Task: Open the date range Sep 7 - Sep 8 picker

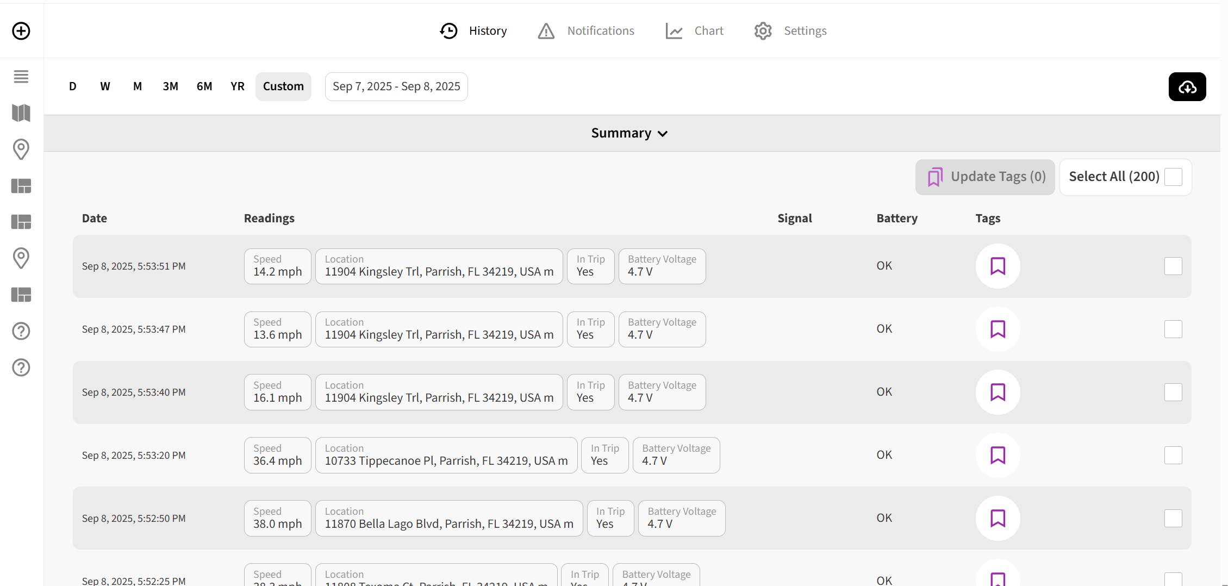Action: (x=396, y=86)
